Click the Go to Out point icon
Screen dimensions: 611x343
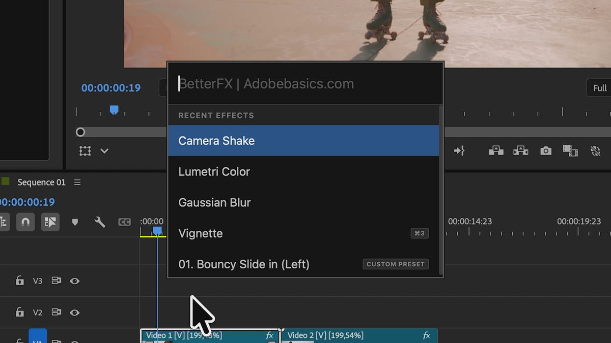point(459,150)
